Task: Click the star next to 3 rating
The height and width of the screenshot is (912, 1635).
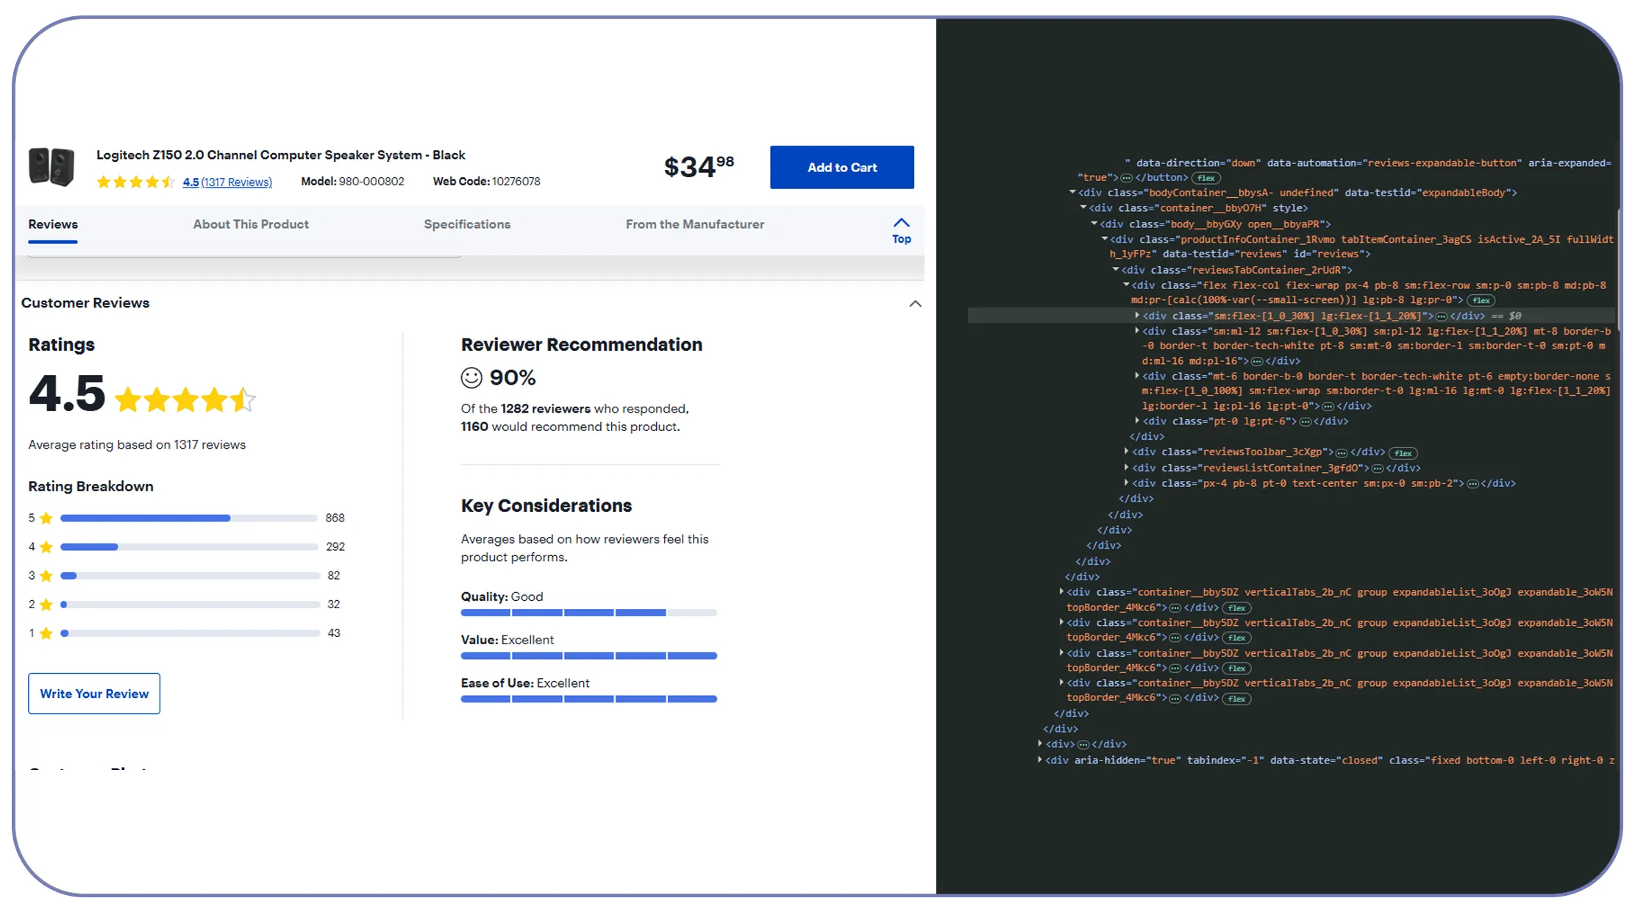Action: 46,576
